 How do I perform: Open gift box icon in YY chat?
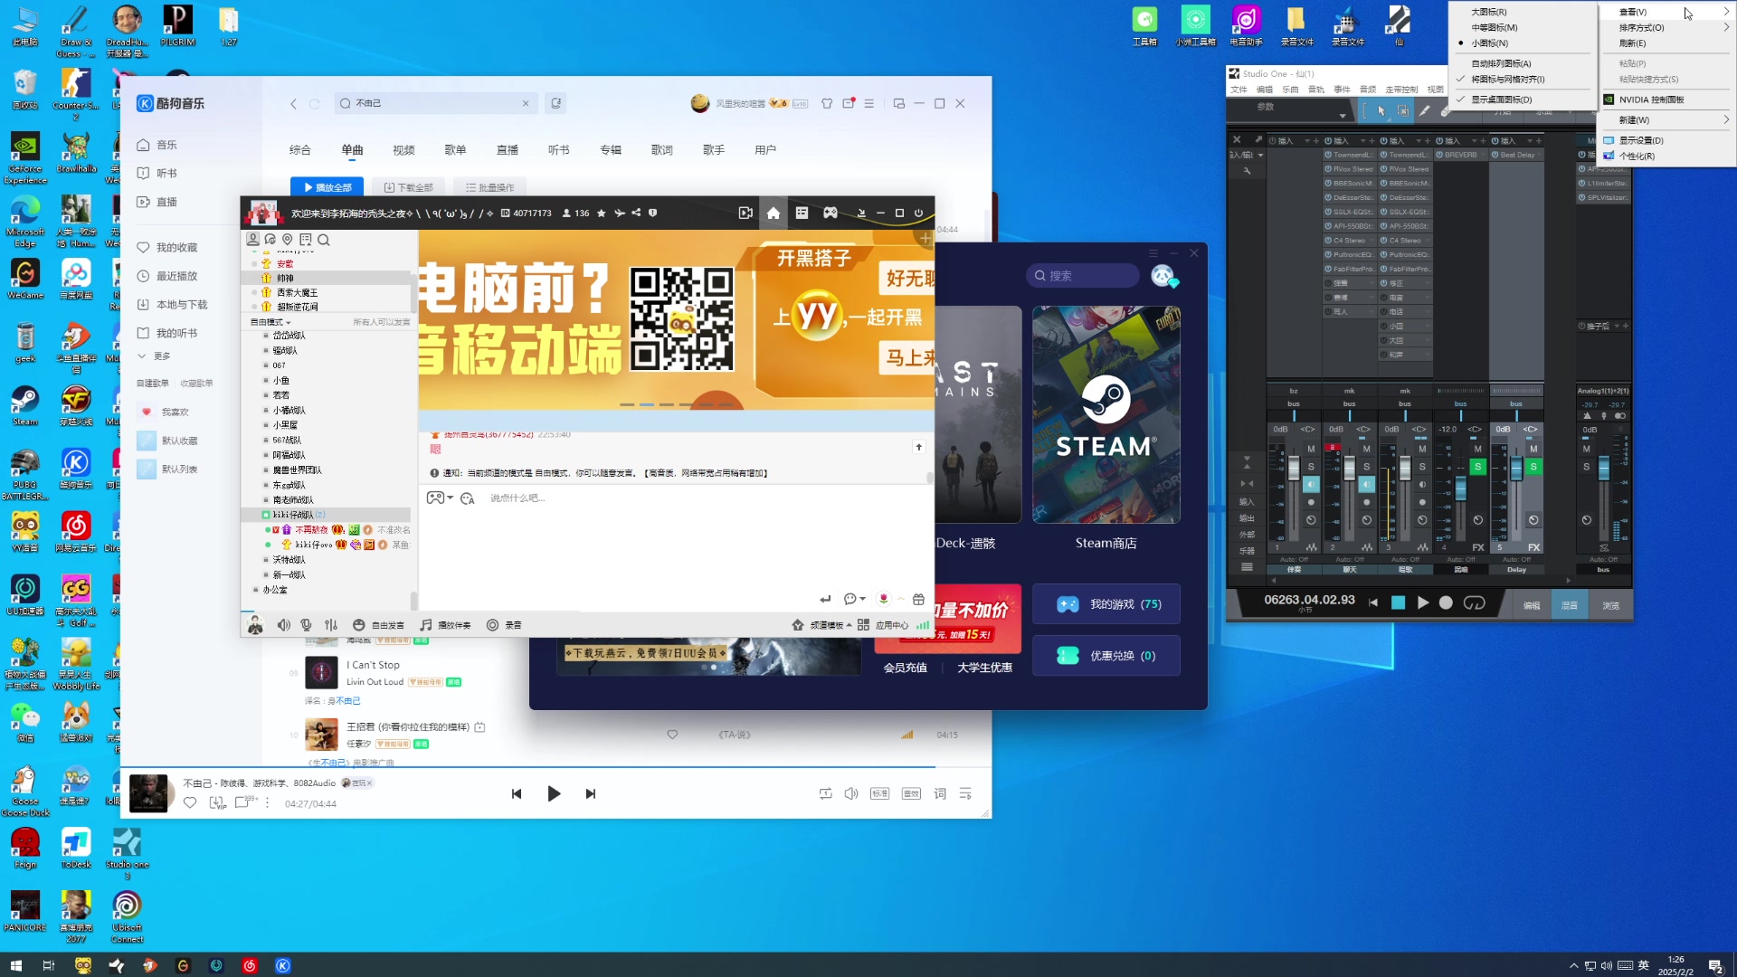tap(918, 599)
